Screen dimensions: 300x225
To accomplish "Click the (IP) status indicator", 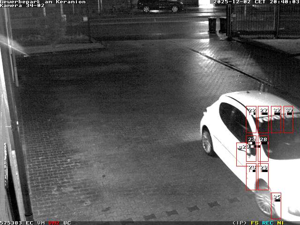I will pos(240,223).
